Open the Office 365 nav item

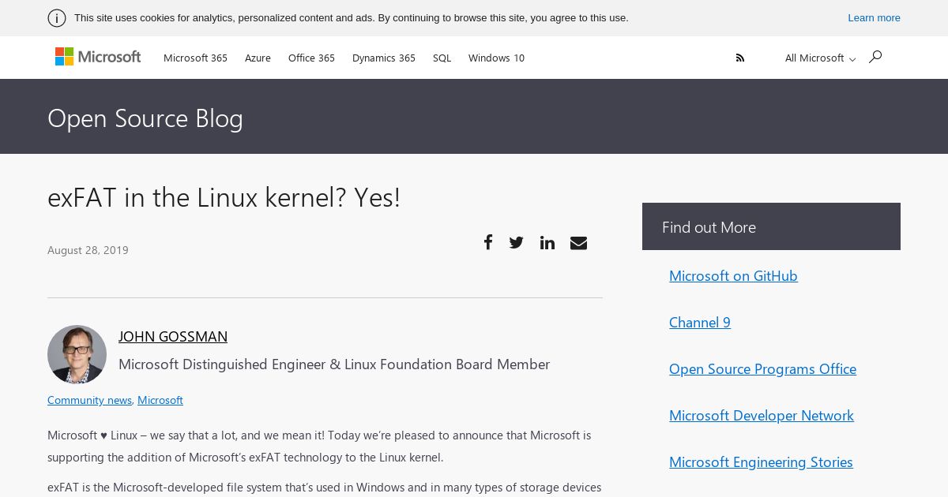point(311,58)
